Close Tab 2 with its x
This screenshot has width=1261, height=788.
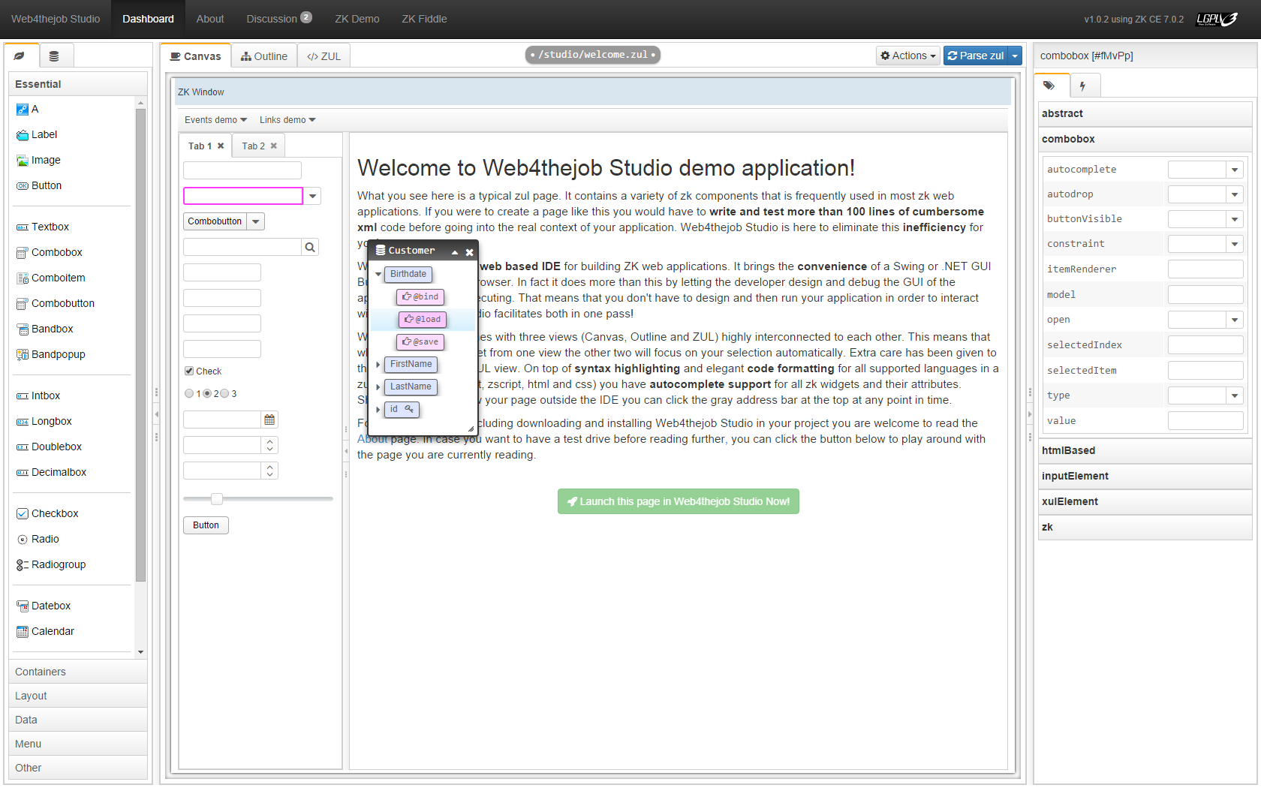274,146
